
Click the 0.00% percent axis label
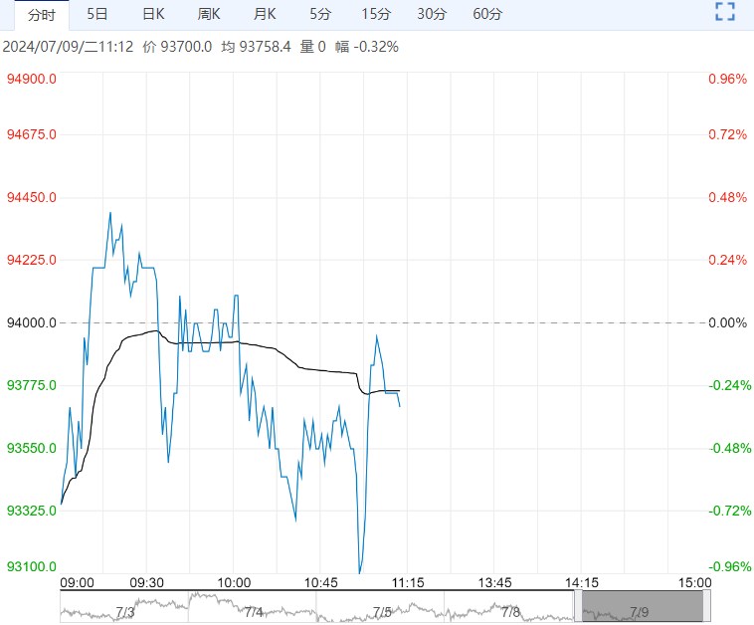coord(727,322)
